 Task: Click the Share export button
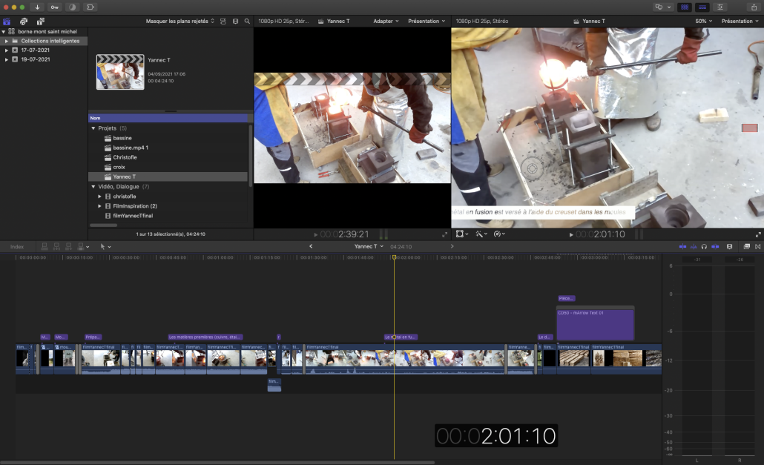(x=754, y=7)
